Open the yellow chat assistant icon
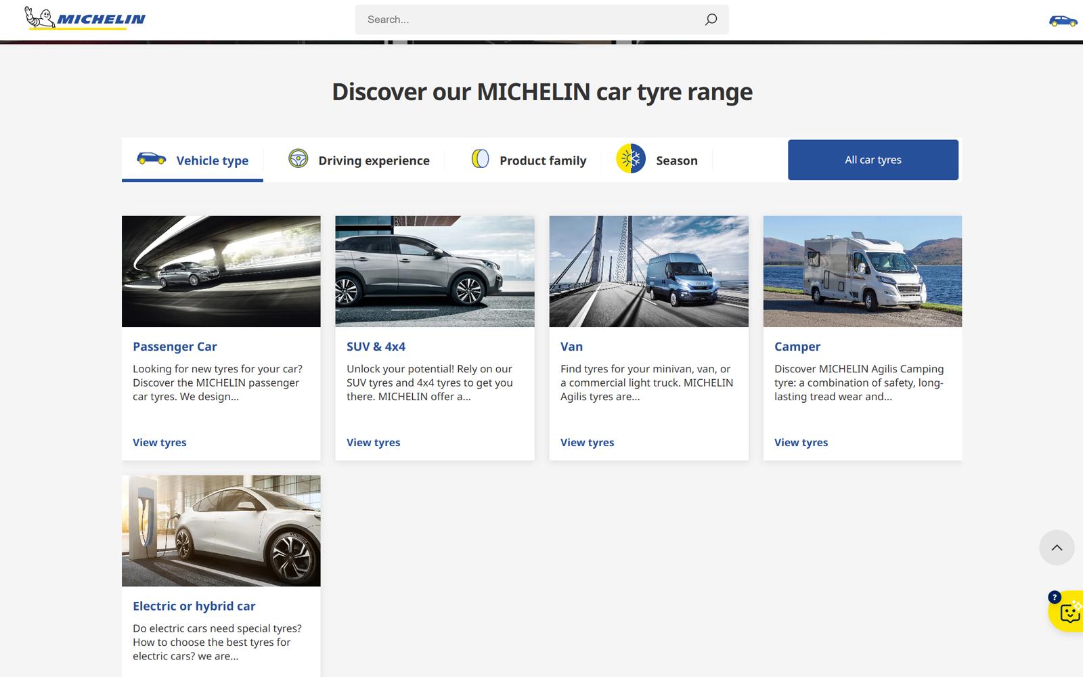This screenshot has width=1083, height=677. point(1067,612)
